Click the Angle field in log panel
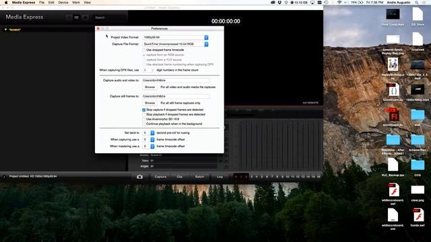Image resolution: width=431 pixels, height=242 pixels. [183, 166]
